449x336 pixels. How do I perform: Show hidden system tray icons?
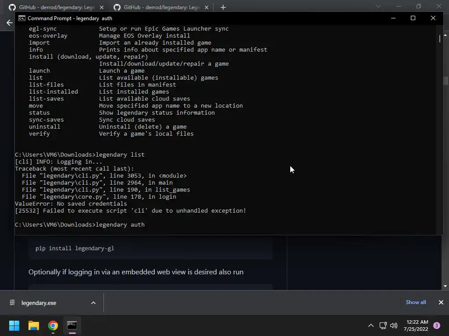pos(371,325)
